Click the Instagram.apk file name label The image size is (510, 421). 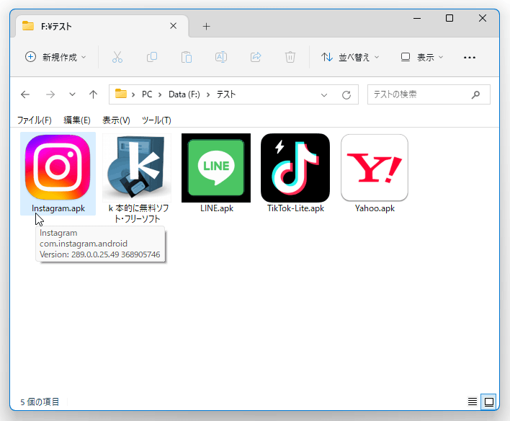point(58,208)
